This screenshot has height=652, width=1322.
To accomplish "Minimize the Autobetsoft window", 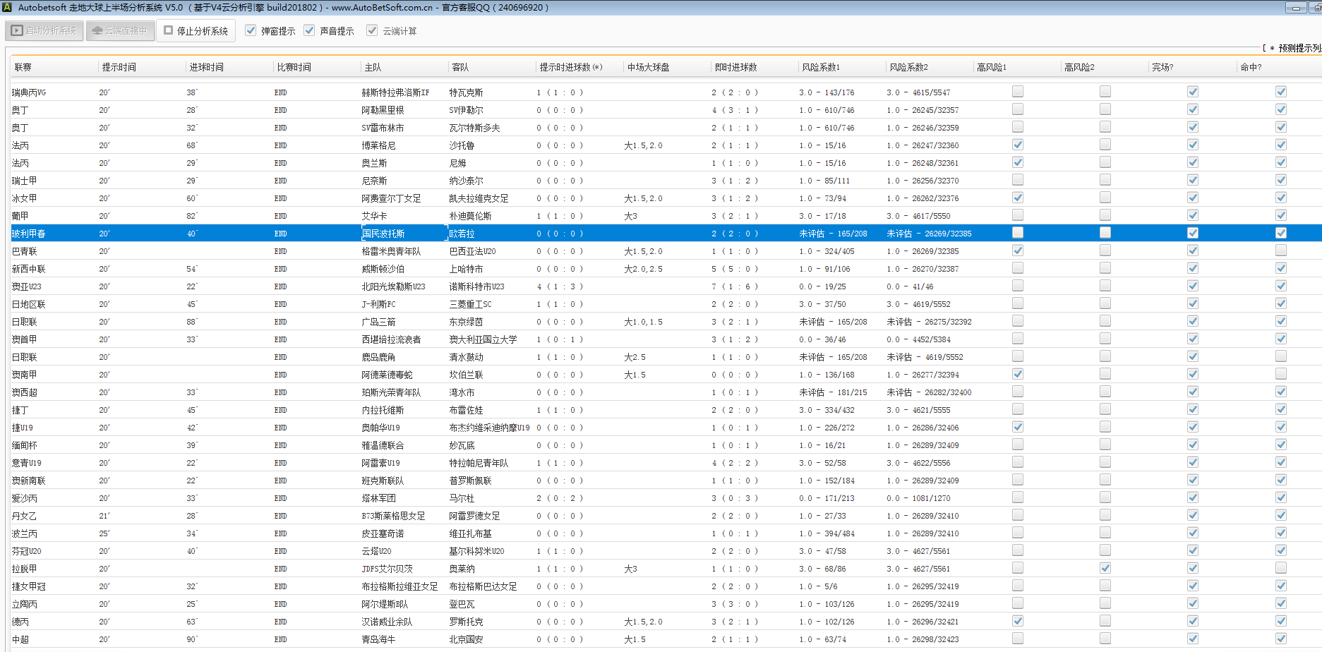I will [1296, 8].
